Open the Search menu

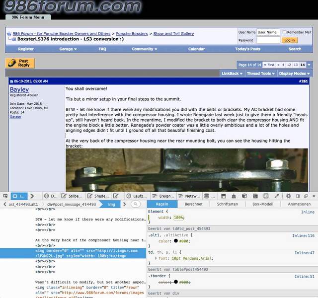point(295,49)
